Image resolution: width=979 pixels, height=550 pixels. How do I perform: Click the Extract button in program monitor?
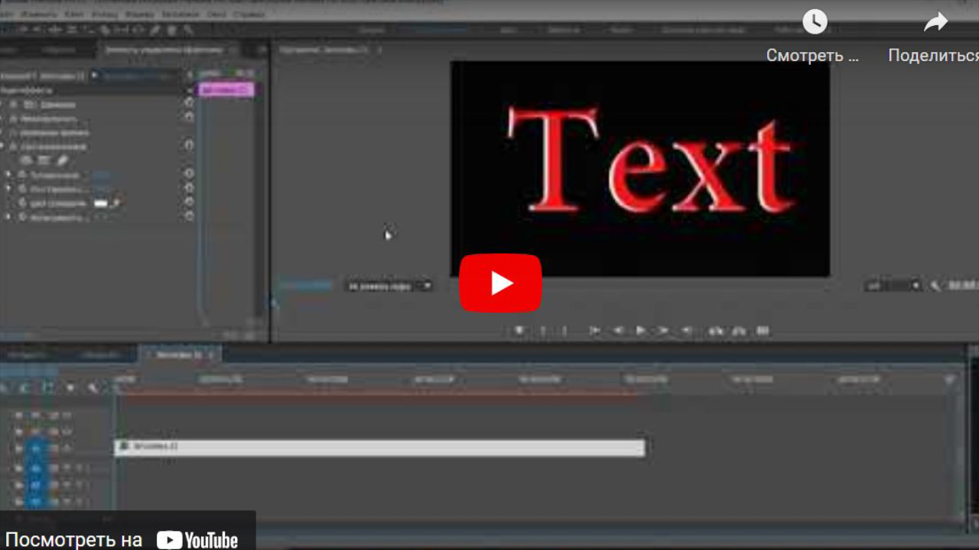(739, 330)
